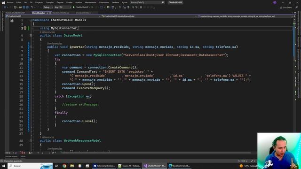
Task: Open the Any CPU platform dropdown
Action: click(63, 8)
